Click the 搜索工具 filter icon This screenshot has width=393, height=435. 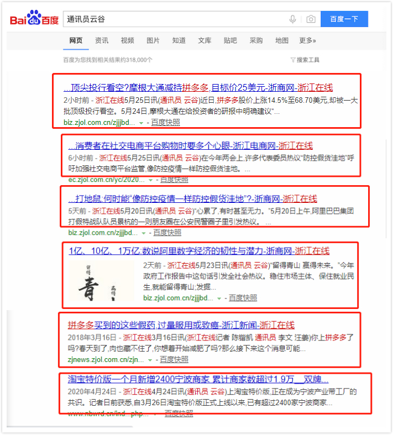(x=293, y=60)
